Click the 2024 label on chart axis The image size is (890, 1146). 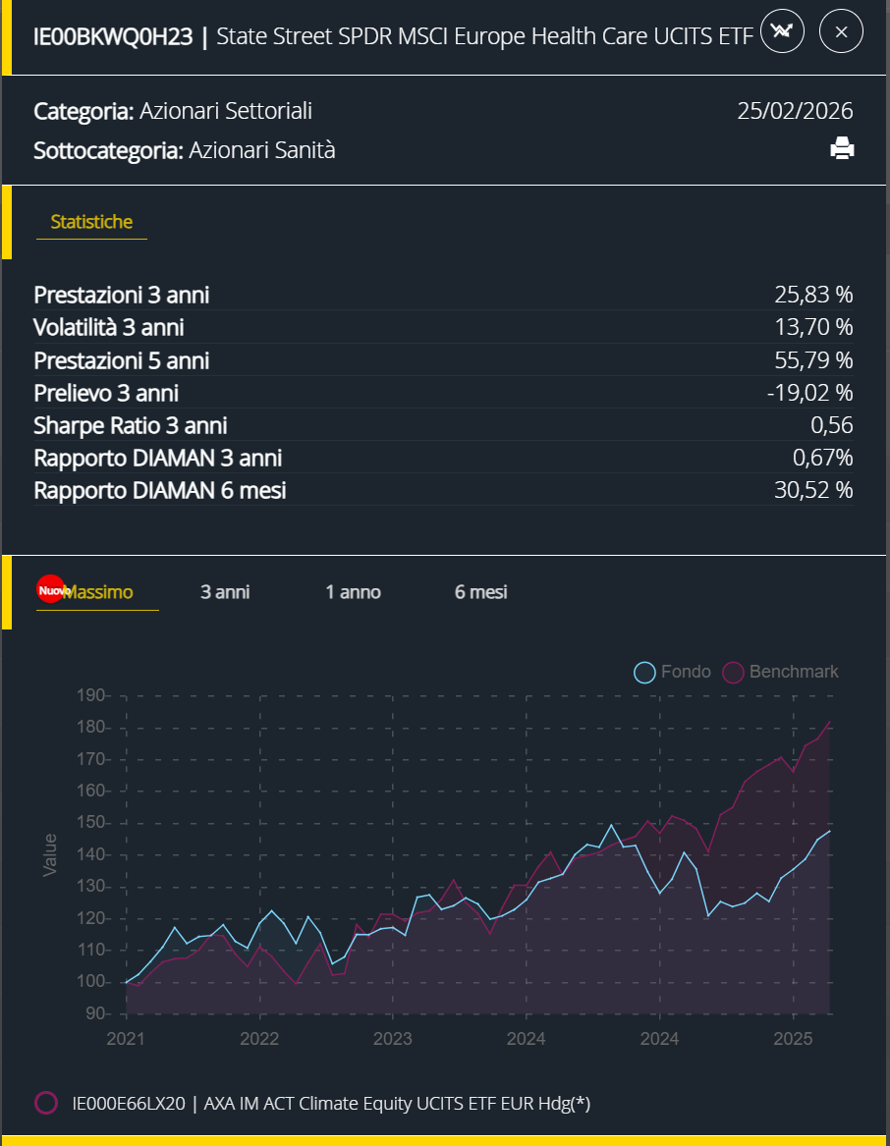coord(527,1039)
